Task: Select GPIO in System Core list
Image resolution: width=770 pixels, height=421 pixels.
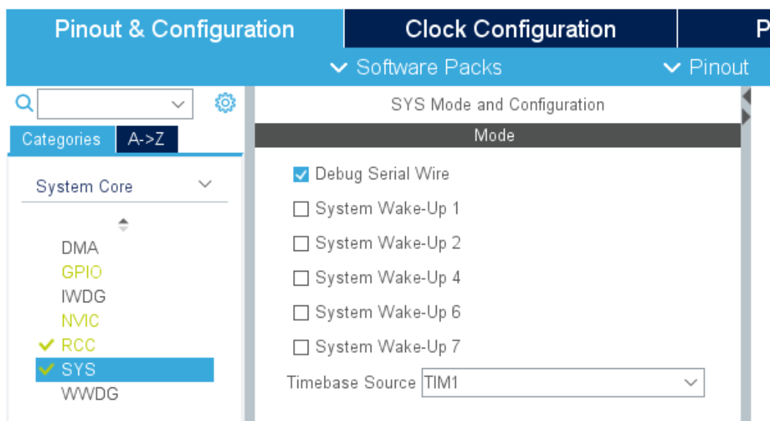Action: [x=81, y=272]
